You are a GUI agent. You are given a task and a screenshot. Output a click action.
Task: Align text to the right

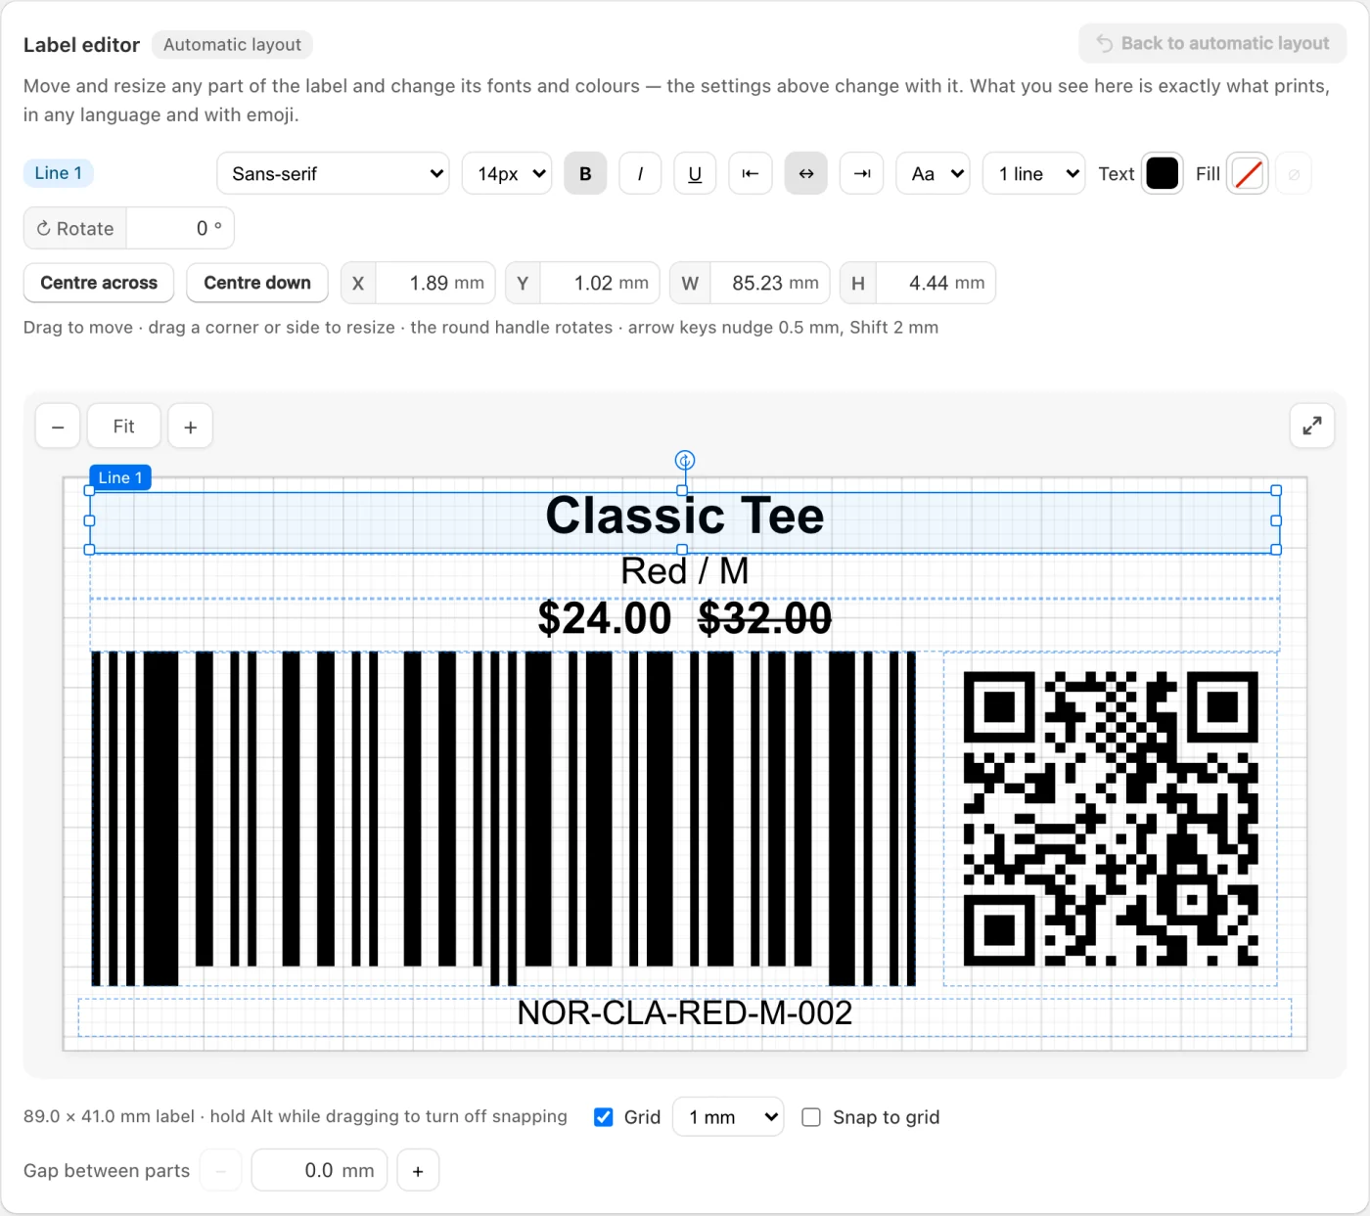click(862, 174)
